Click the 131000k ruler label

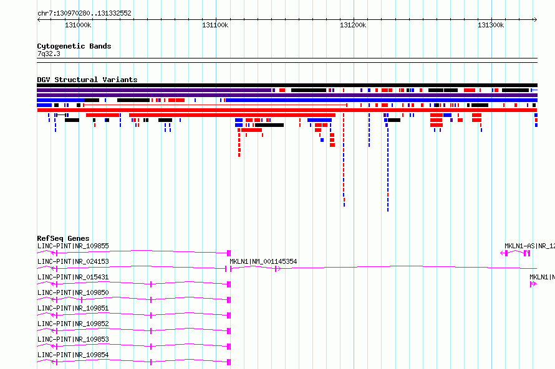point(78,25)
